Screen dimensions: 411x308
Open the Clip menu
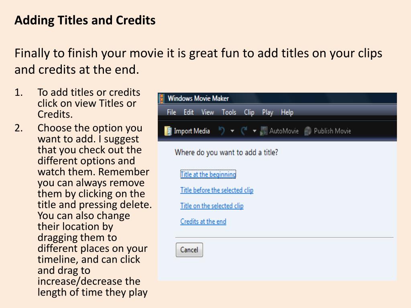[x=249, y=112]
